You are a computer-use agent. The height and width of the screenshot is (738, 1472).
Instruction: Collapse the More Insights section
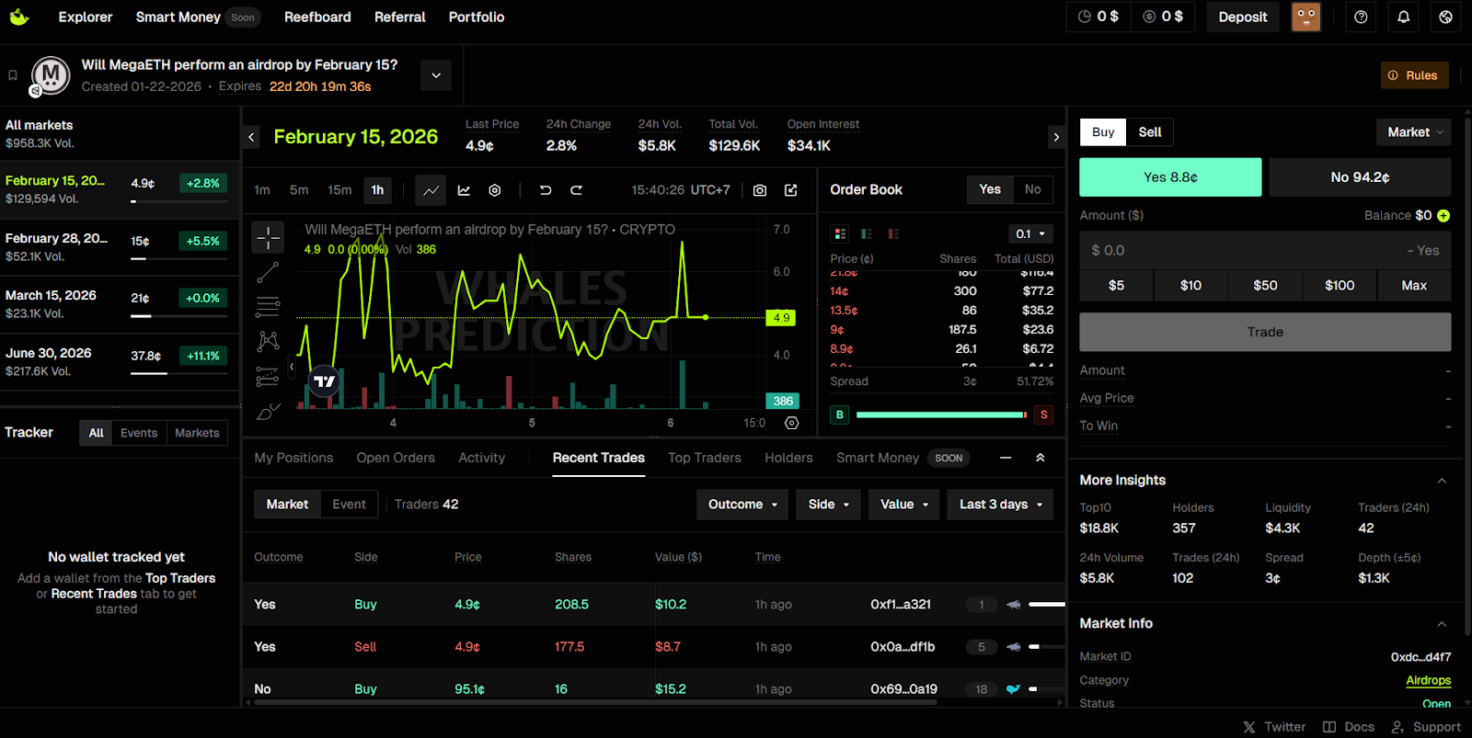tap(1442, 481)
